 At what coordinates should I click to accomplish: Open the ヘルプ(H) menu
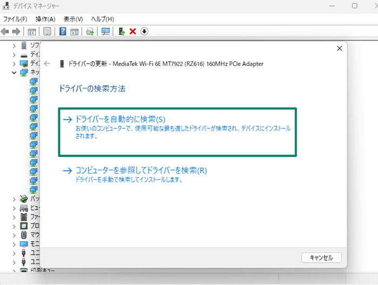tap(103, 19)
